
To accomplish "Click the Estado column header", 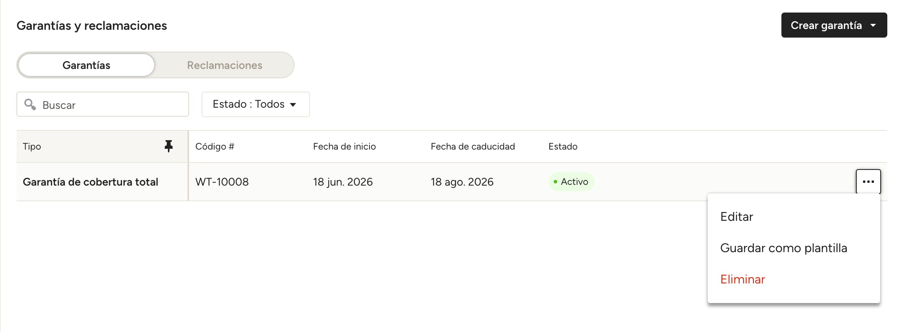I will click(x=563, y=146).
